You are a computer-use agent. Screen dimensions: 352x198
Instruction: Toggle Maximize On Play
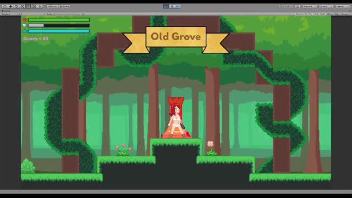304,14
